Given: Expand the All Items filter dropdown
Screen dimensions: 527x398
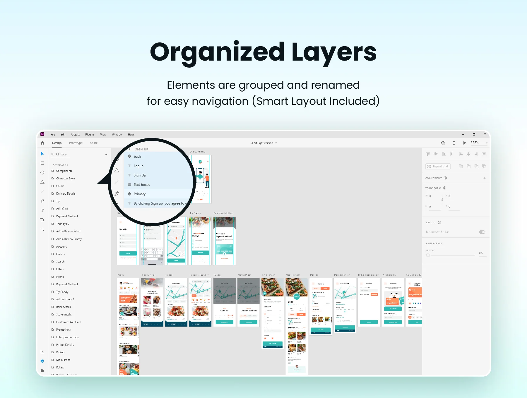Looking at the screenshot, I should 106,154.
